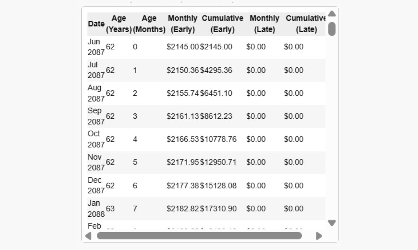Screen dimensions: 418x250
Task: Select the Age (Years) column header
Action: tap(119, 24)
